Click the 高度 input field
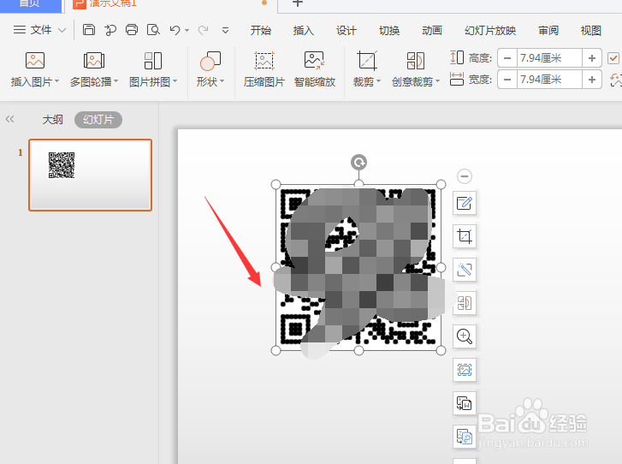 (549, 58)
